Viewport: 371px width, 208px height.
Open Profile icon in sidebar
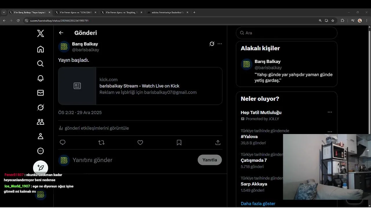[x=41, y=136]
